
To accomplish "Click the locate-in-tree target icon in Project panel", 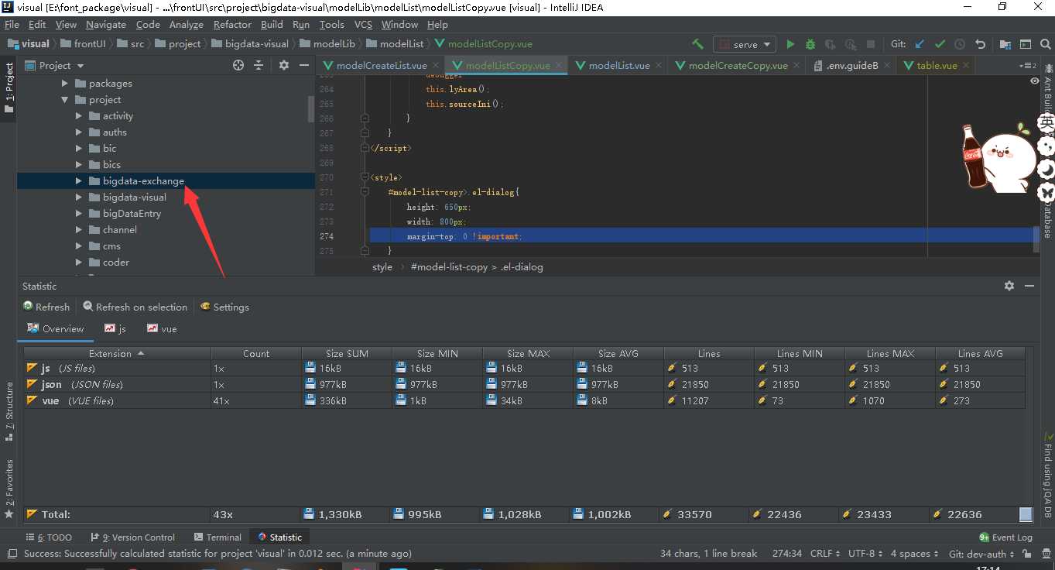I will (x=238, y=66).
